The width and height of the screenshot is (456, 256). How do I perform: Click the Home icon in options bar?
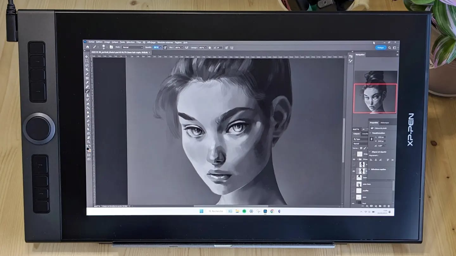tap(88, 47)
